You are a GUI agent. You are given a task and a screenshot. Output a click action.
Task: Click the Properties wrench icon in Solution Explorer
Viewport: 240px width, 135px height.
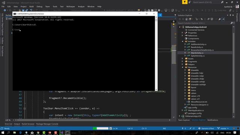point(219,19)
